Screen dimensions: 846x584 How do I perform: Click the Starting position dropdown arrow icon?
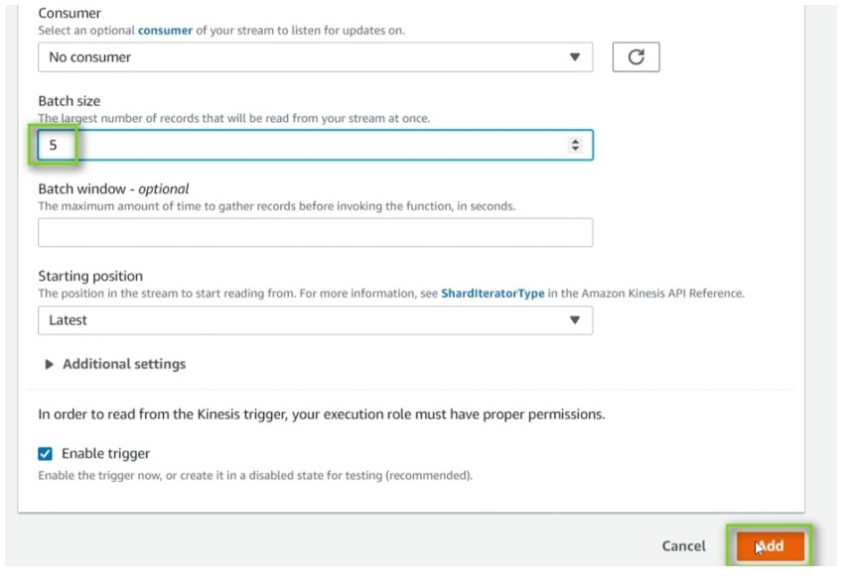coord(575,320)
